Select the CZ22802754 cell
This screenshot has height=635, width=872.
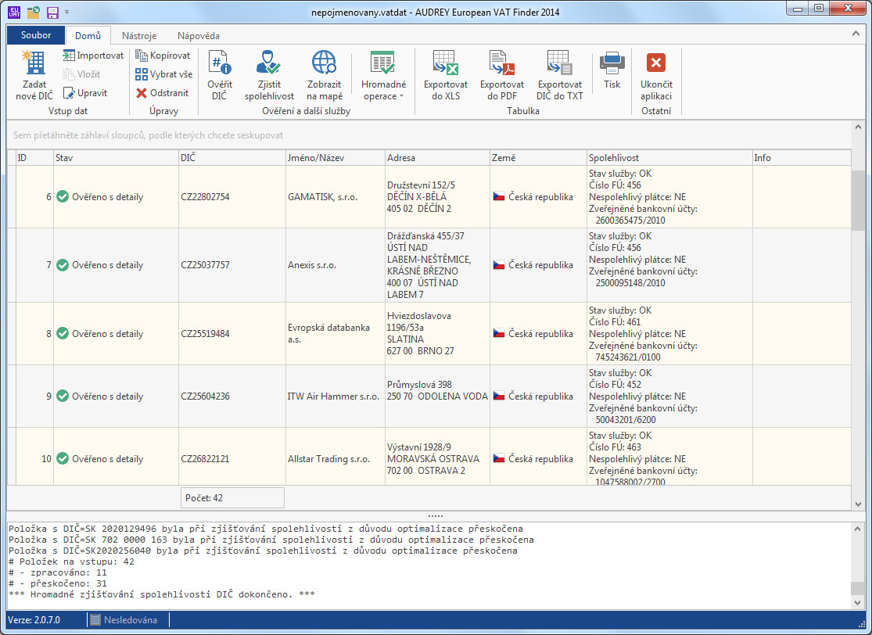[x=232, y=197]
